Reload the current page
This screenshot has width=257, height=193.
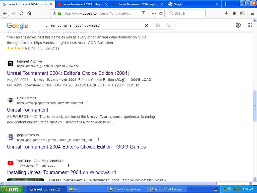click(x=21, y=14)
